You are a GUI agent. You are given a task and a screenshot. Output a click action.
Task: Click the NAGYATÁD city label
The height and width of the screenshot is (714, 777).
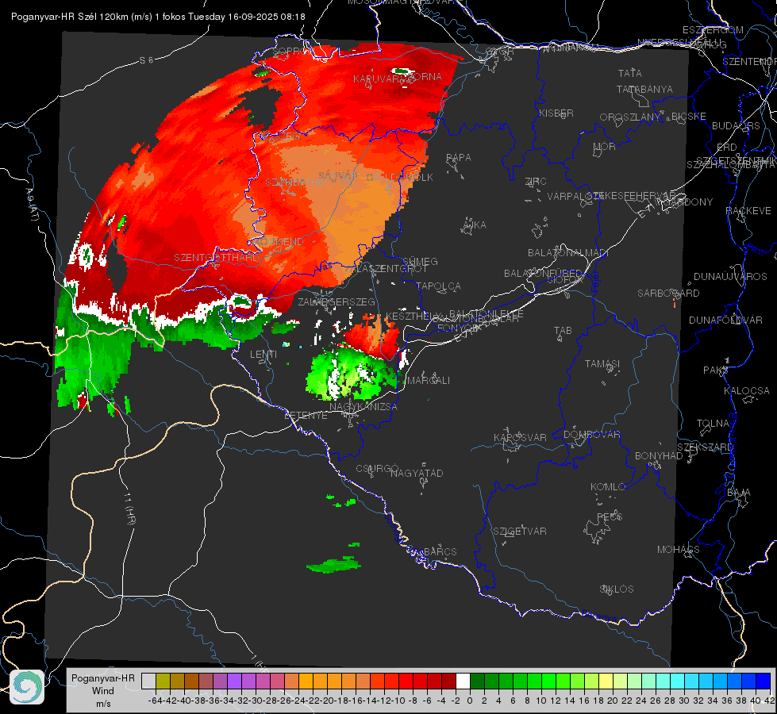point(417,473)
